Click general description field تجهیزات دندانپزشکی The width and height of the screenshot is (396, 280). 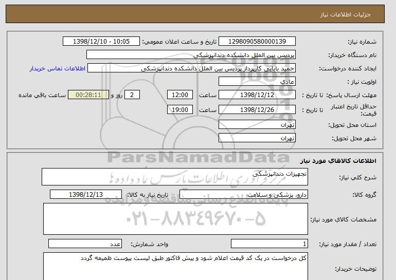[175, 177]
